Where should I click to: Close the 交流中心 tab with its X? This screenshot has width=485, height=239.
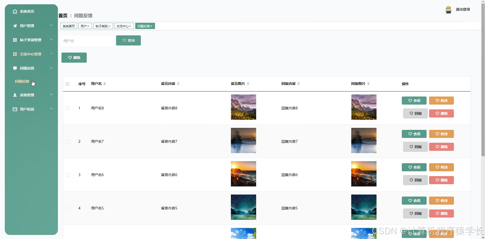coord(130,26)
